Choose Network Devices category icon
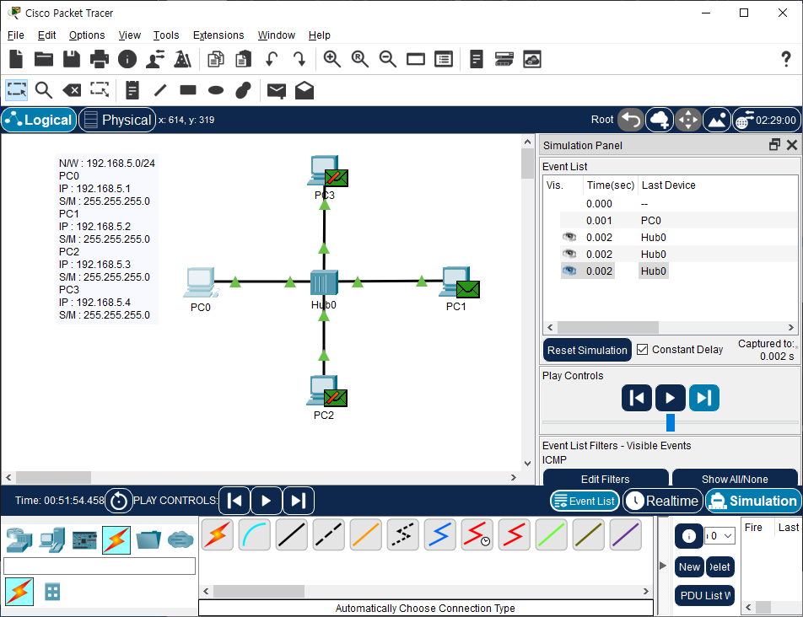Image resolution: width=803 pixels, height=617 pixels. tap(19, 539)
